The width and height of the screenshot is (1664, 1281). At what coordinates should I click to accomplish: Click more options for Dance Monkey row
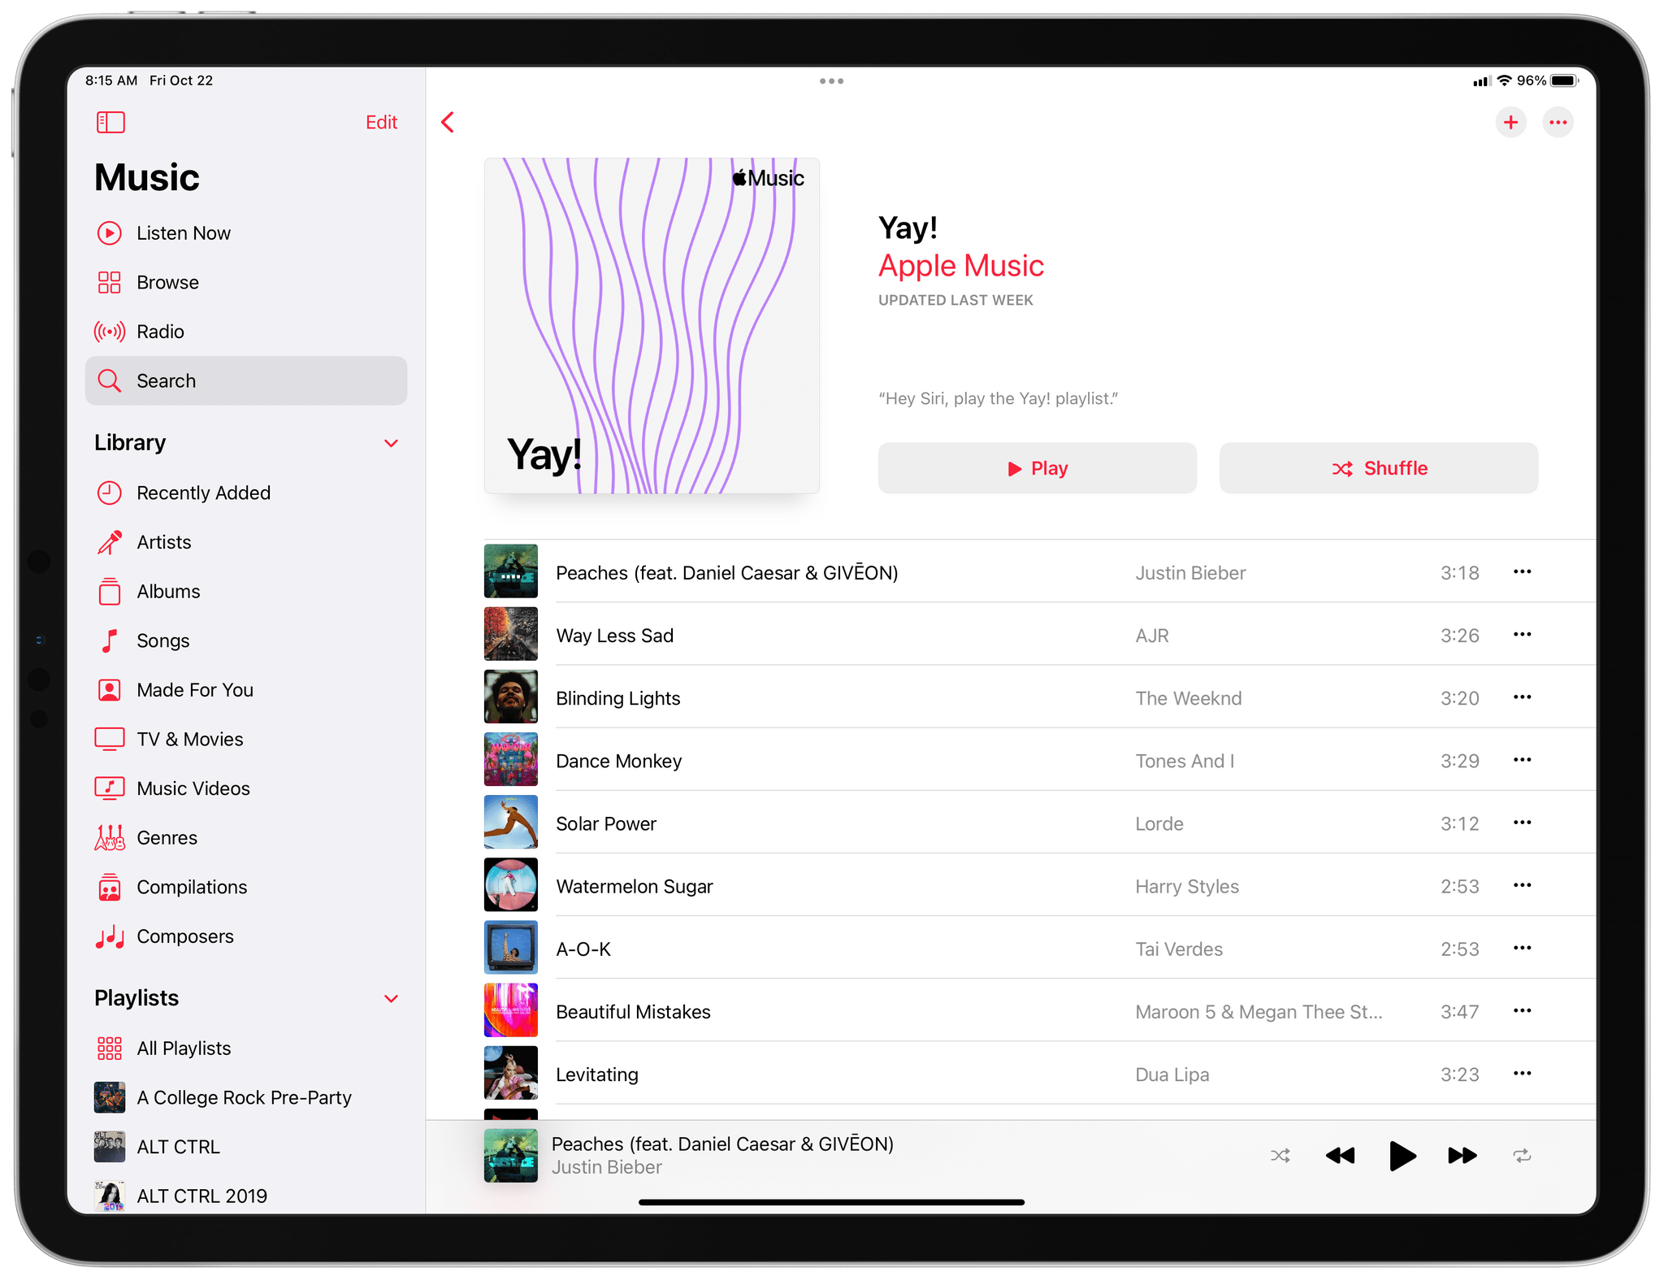(1523, 759)
